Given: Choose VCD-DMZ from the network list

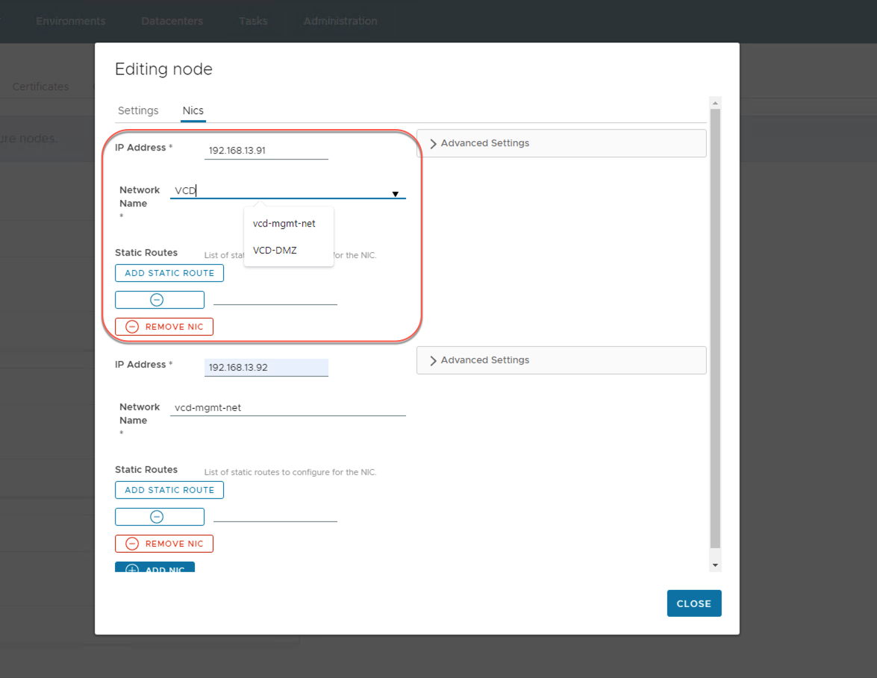Looking at the screenshot, I should click(x=275, y=251).
